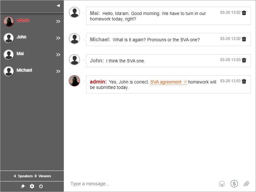Screen dimensions: 256x192
Task: Expand options for admin user
Action: (x=58, y=21)
